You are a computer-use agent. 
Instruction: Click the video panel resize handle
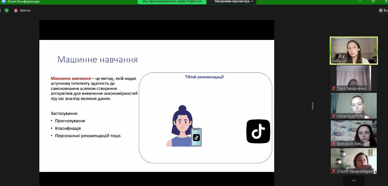pyautogui.click(x=313, y=106)
